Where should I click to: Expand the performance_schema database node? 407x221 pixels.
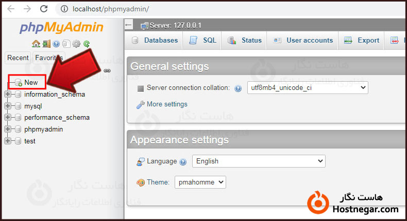pos(7,117)
